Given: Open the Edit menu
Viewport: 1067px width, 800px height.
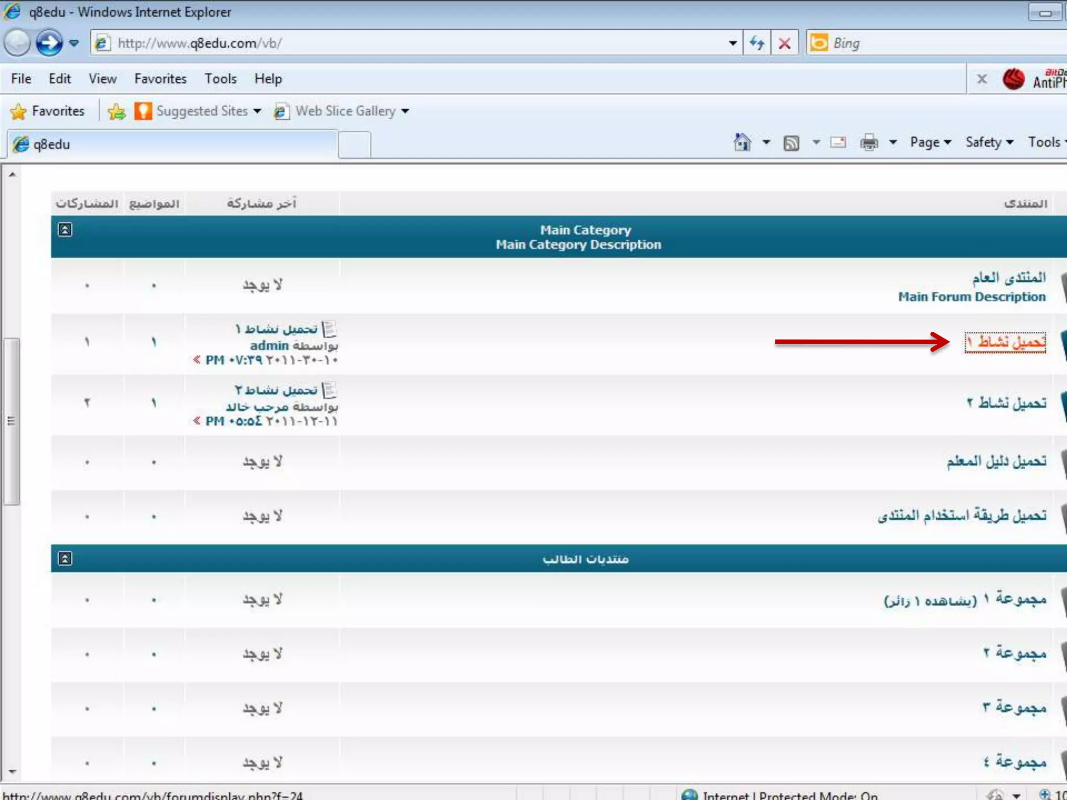Looking at the screenshot, I should (60, 79).
